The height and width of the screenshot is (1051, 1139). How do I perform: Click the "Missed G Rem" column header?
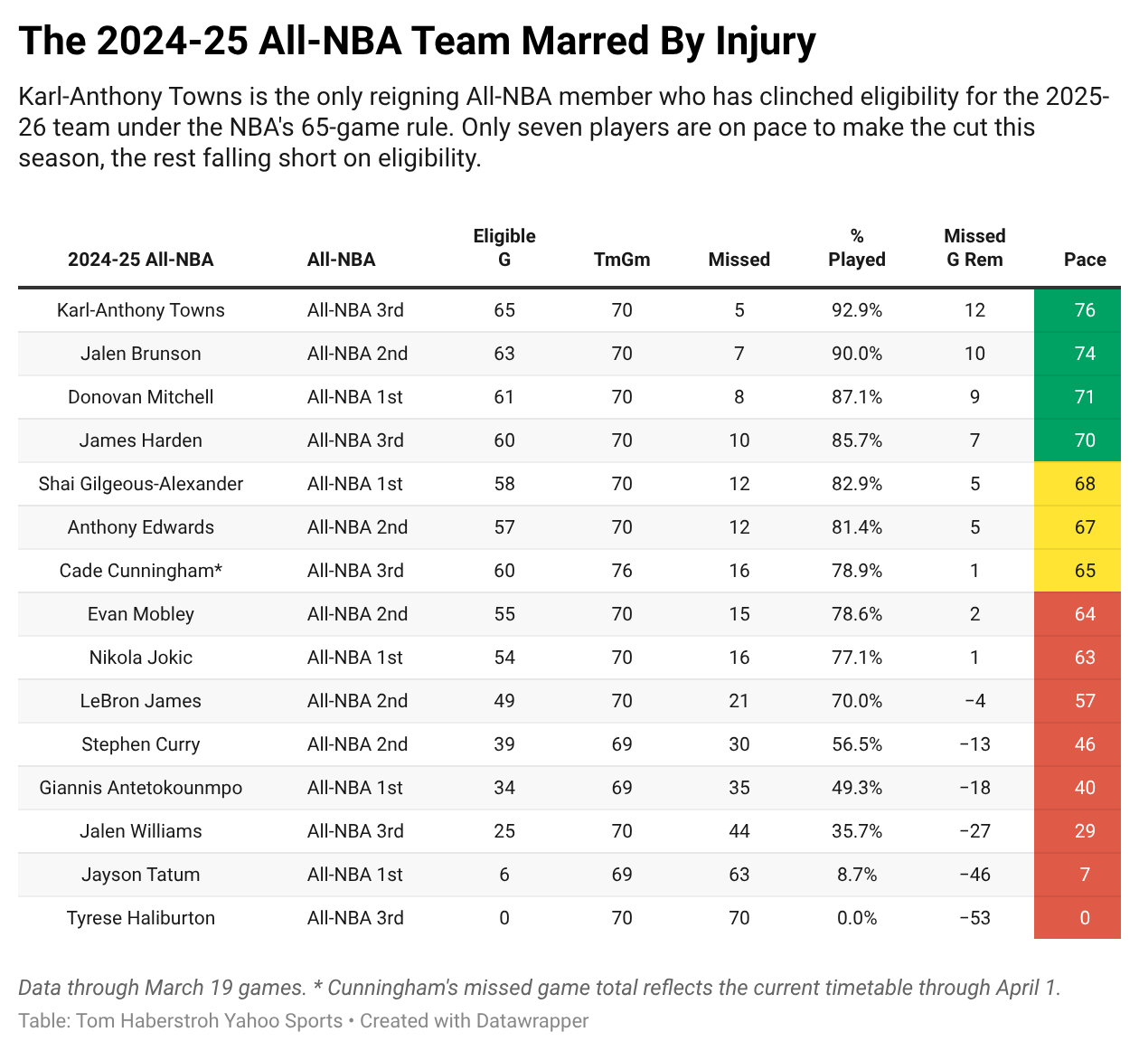coord(974,248)
